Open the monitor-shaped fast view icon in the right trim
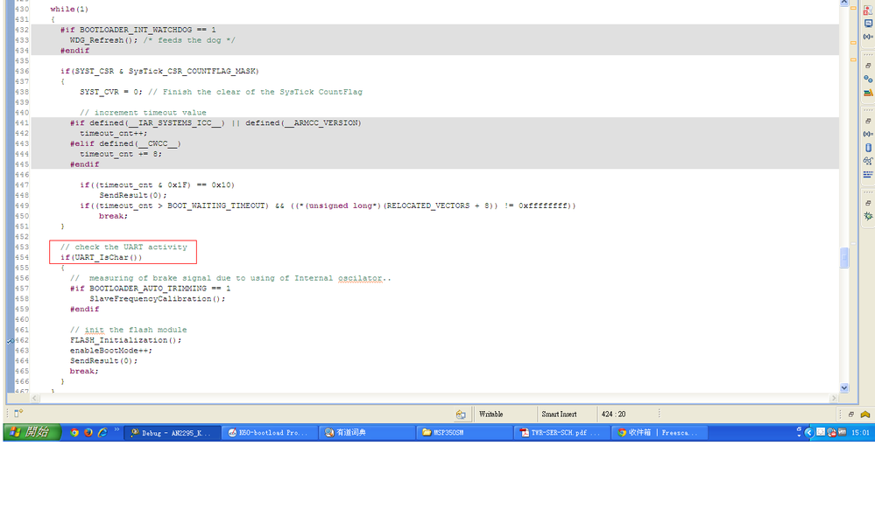This screenshot has height=509, width=875. point(868,24)
